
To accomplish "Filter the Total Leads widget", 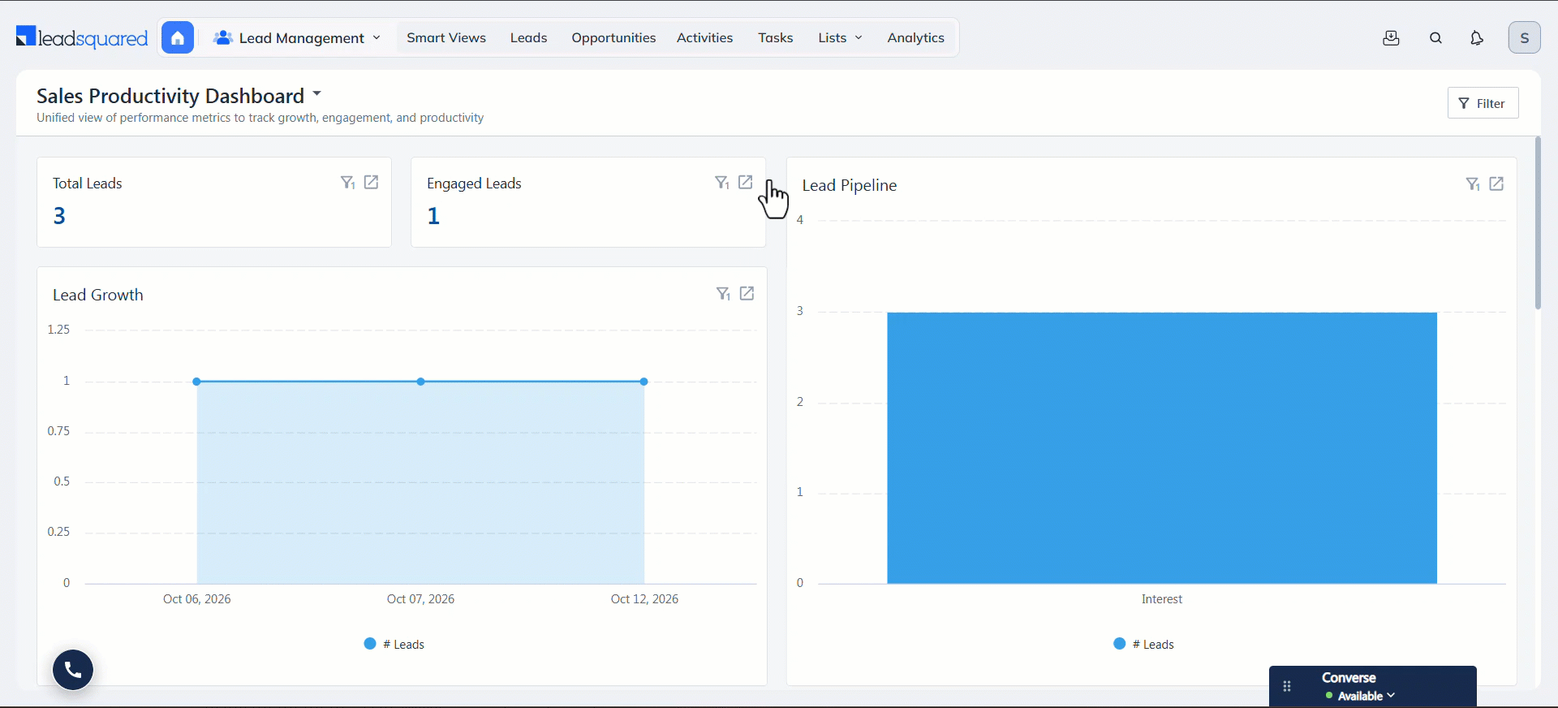I will click(347, 183).
